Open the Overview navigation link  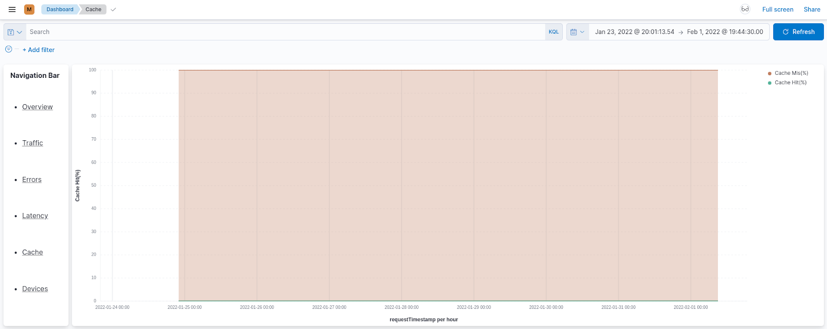coord(37,107)
